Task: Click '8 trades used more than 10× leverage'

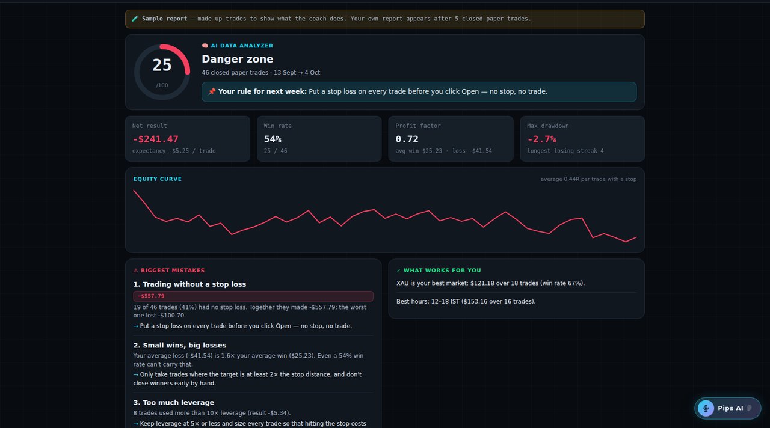Action: pos(212,413)
